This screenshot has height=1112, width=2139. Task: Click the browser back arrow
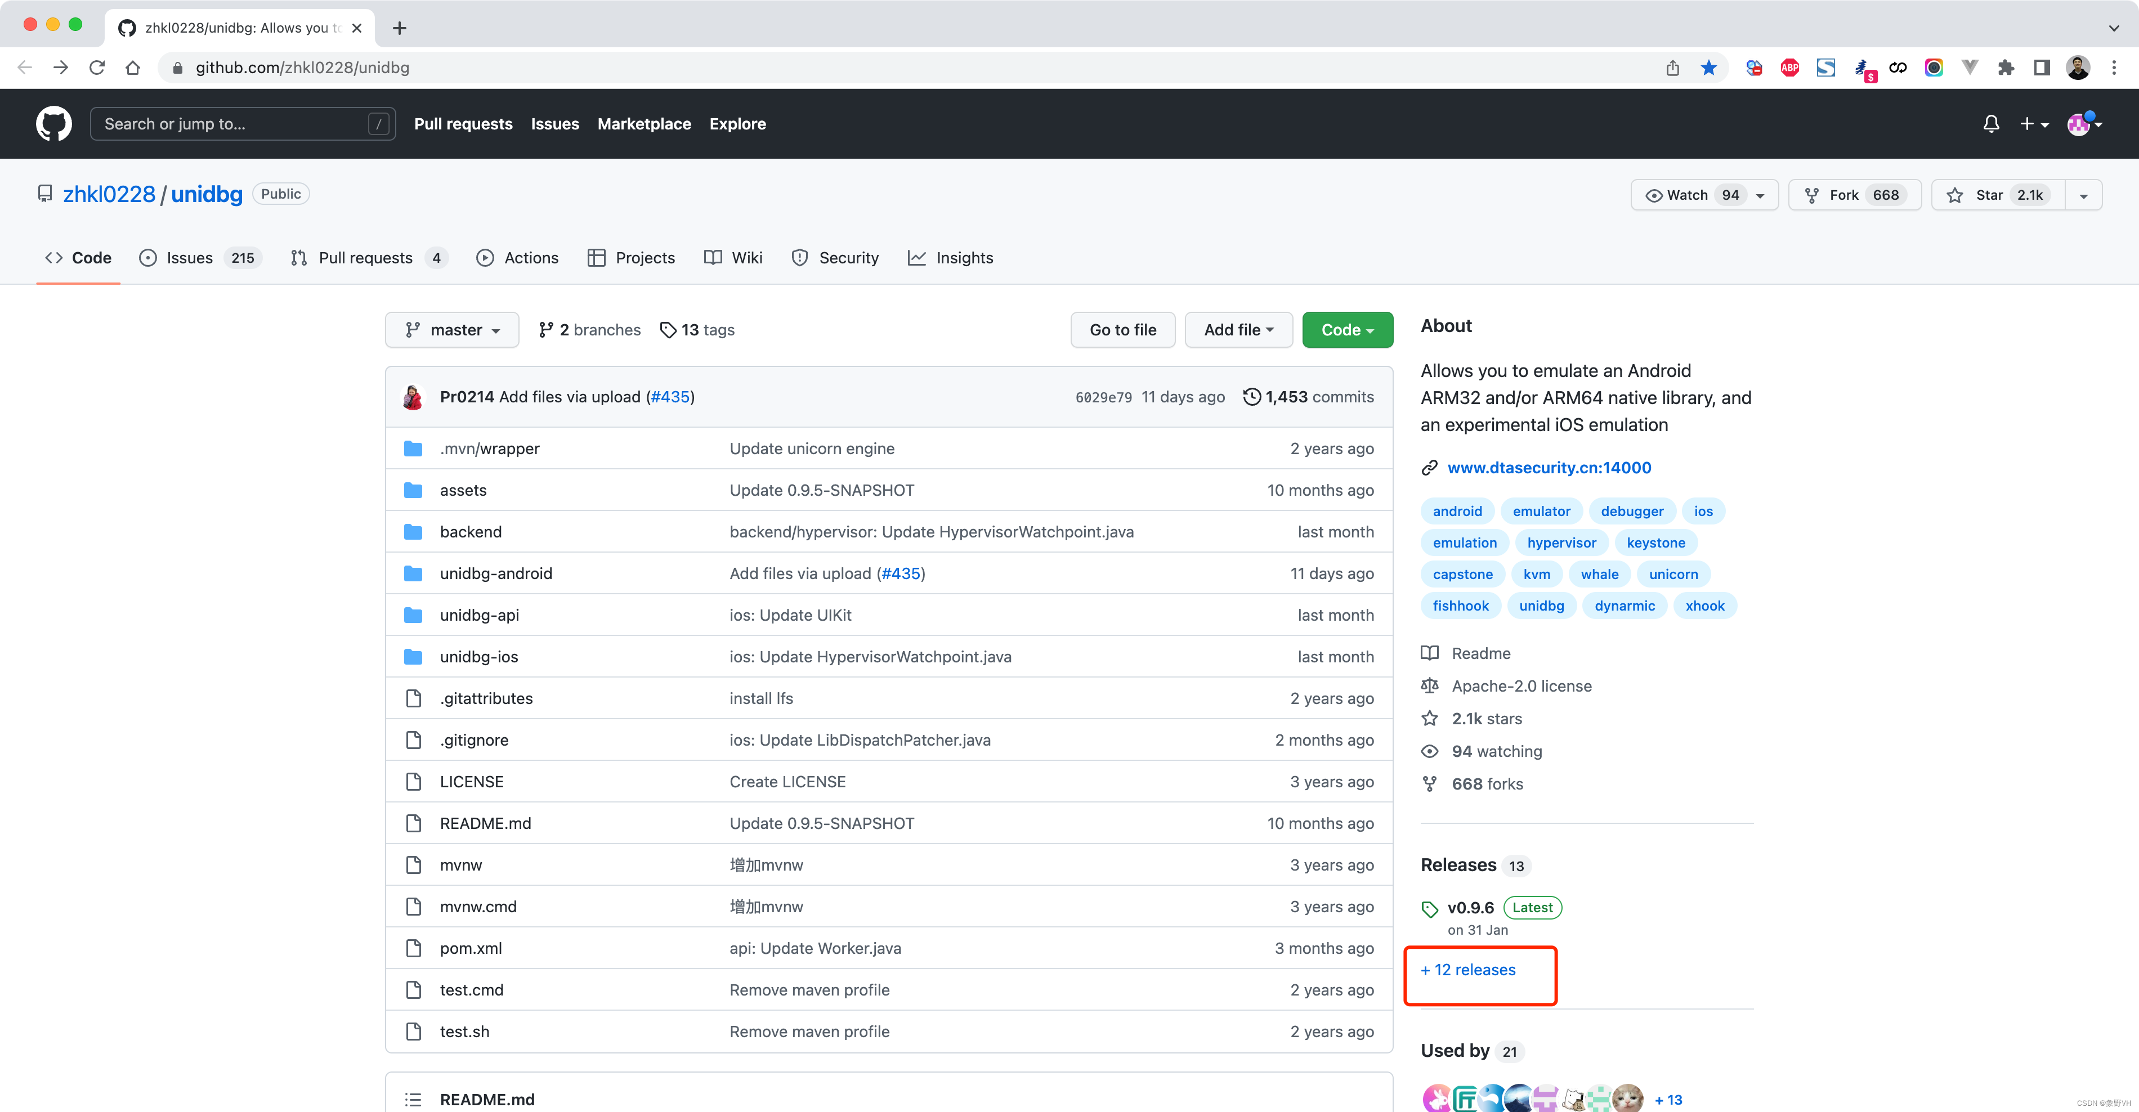25,67
